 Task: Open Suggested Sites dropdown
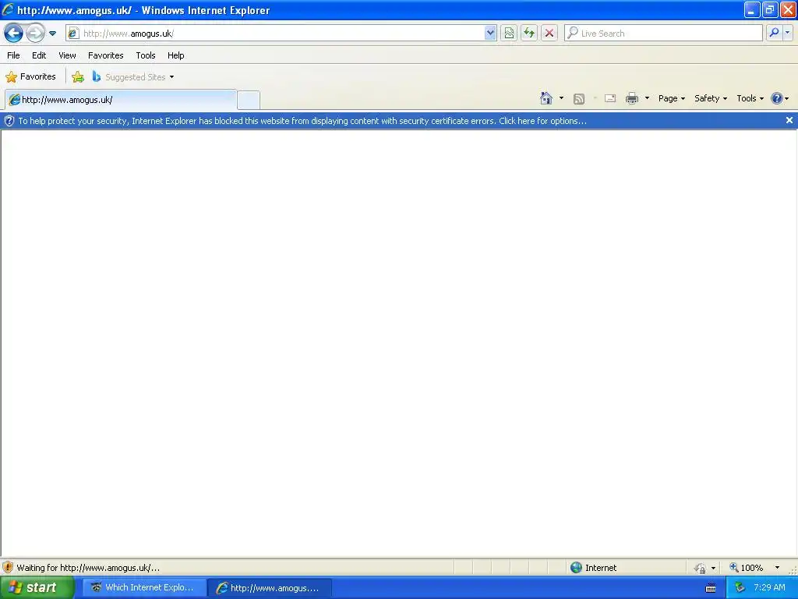click(132, 77)
